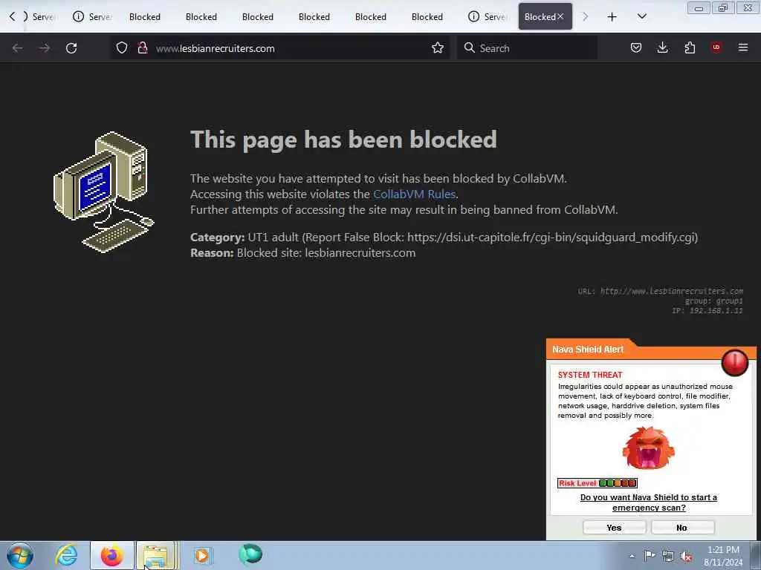761x570 pixels.
Task: Click the 'Reason: Blocked site' text line
Action: click(x=303, y=253)
